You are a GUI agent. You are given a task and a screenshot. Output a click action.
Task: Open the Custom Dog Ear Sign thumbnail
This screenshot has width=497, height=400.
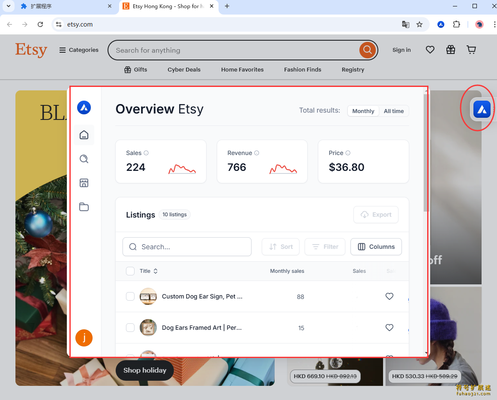click(148, 296)
